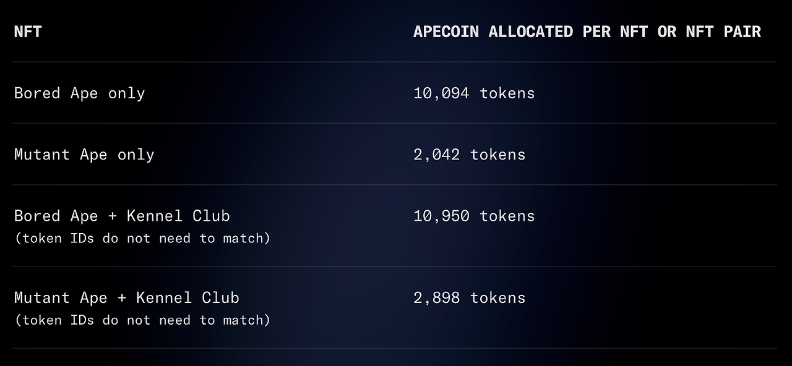The image size is (792, 366).
Task: Select Bored Ape + Kennel Club label
Action: 122,216
